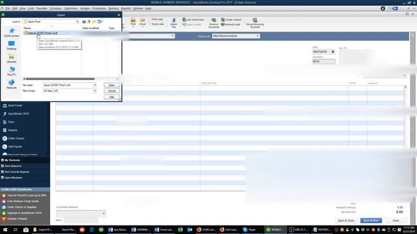Expand the File name dropdown
The width and height of the screenshot is (417, 234).
click(94, 85)
